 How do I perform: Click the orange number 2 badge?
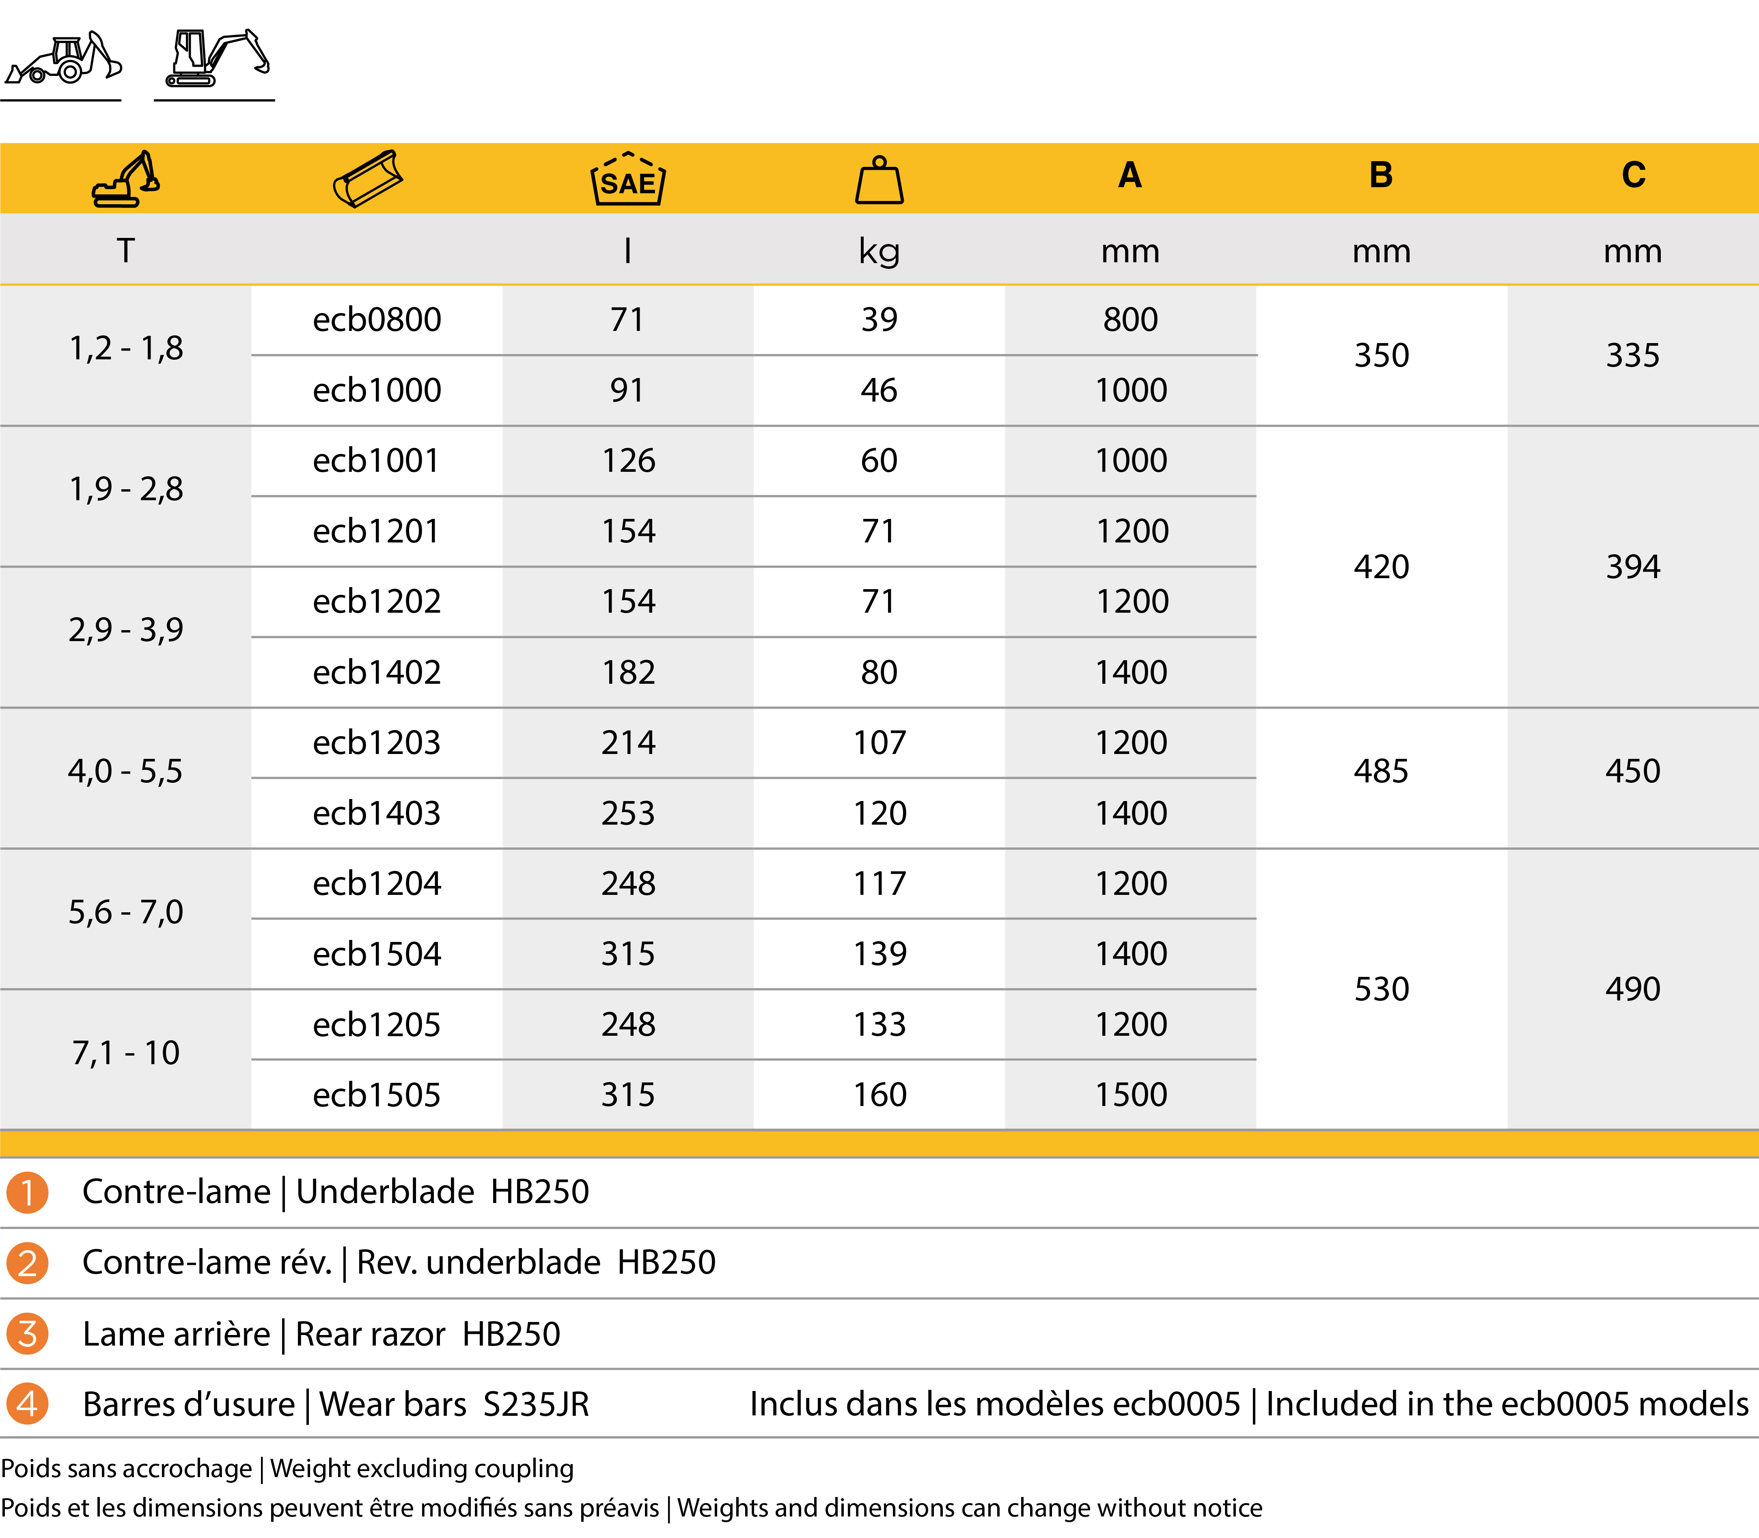[x=28, y=1264]
